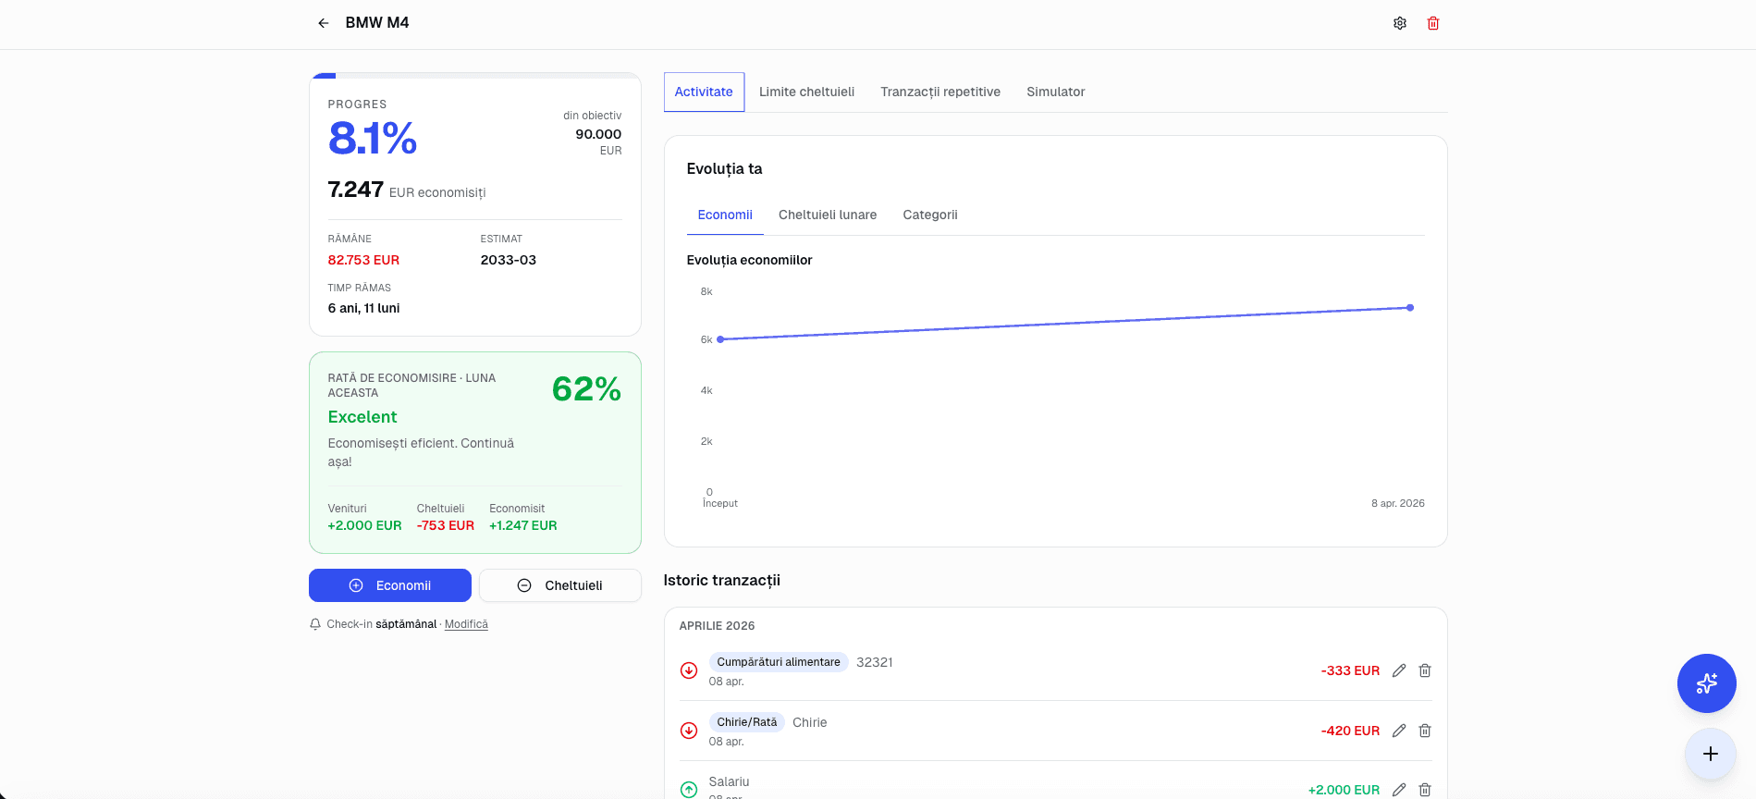Screen dimensions: 1756x799
Task: Click the 82.753 EUR remaining amount
Action: click(364, 260)
